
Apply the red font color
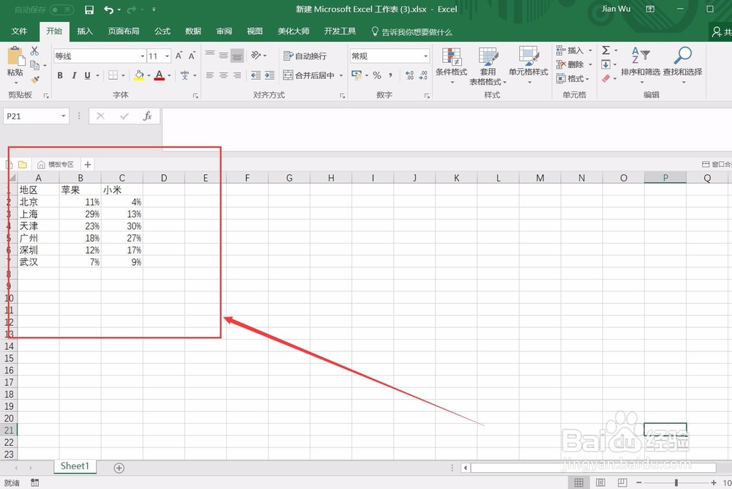pos(159,75)
